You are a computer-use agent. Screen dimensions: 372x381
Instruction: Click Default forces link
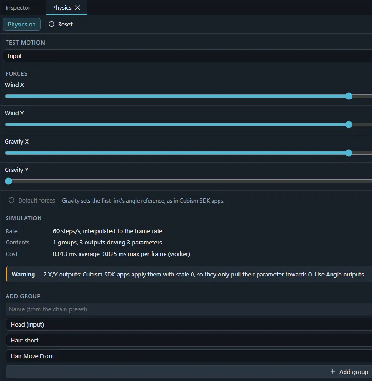pyautogui.click(x=36, y=200)
